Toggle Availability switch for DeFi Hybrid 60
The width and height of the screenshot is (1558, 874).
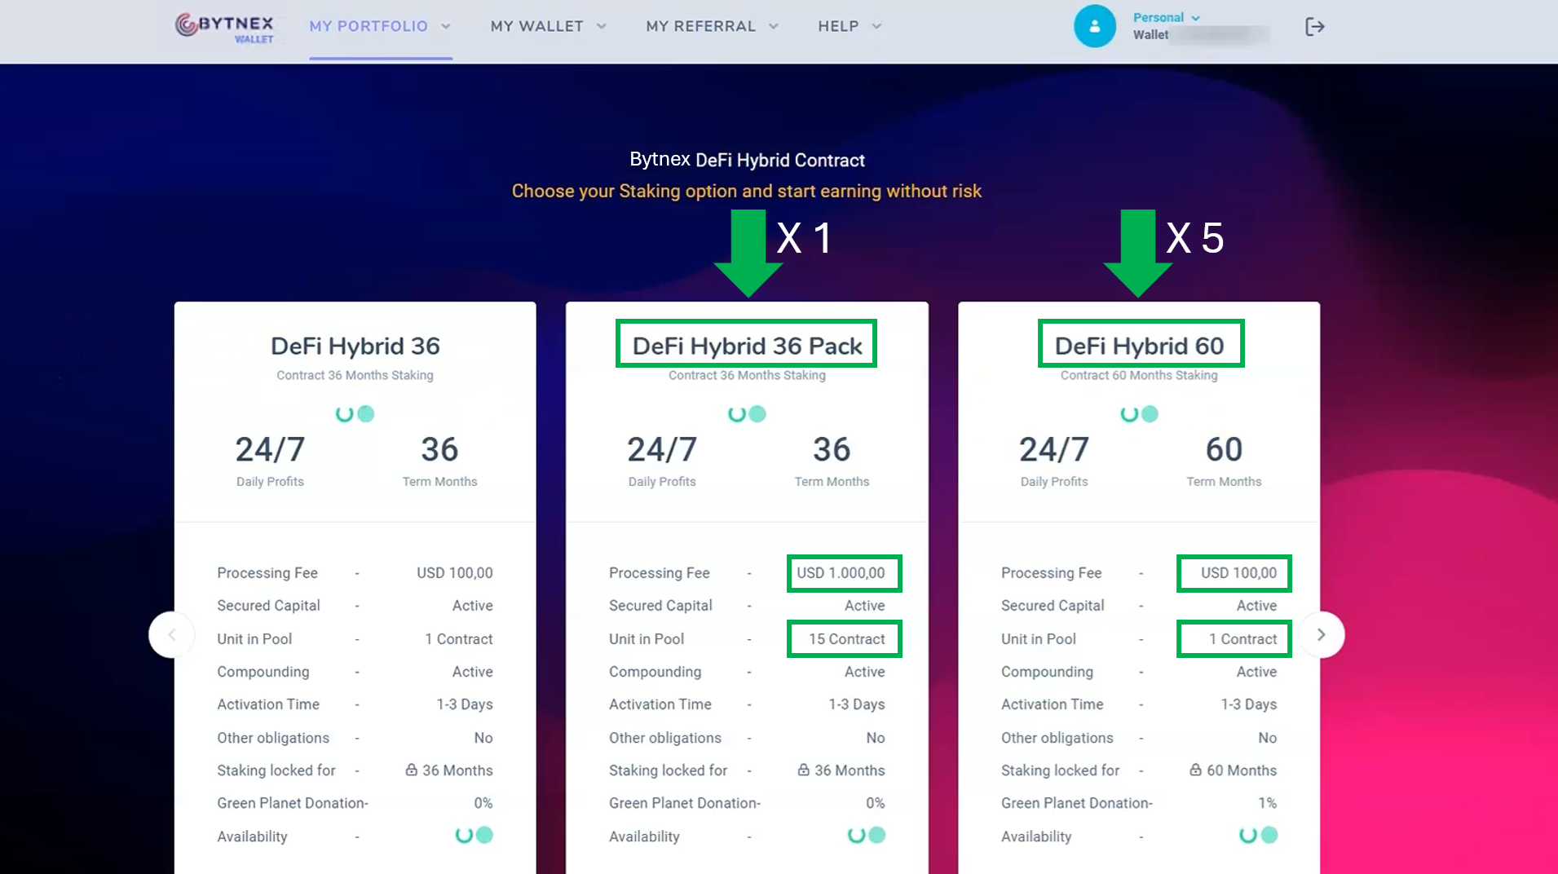pos(1258,836)
